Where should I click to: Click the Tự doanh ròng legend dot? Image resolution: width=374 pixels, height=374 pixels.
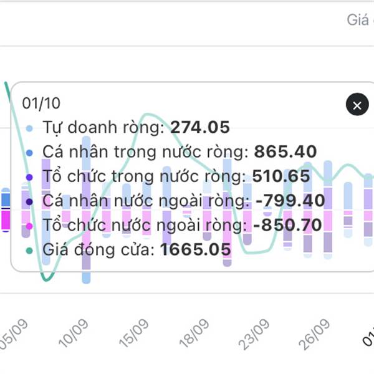click(x=30, y=128)
